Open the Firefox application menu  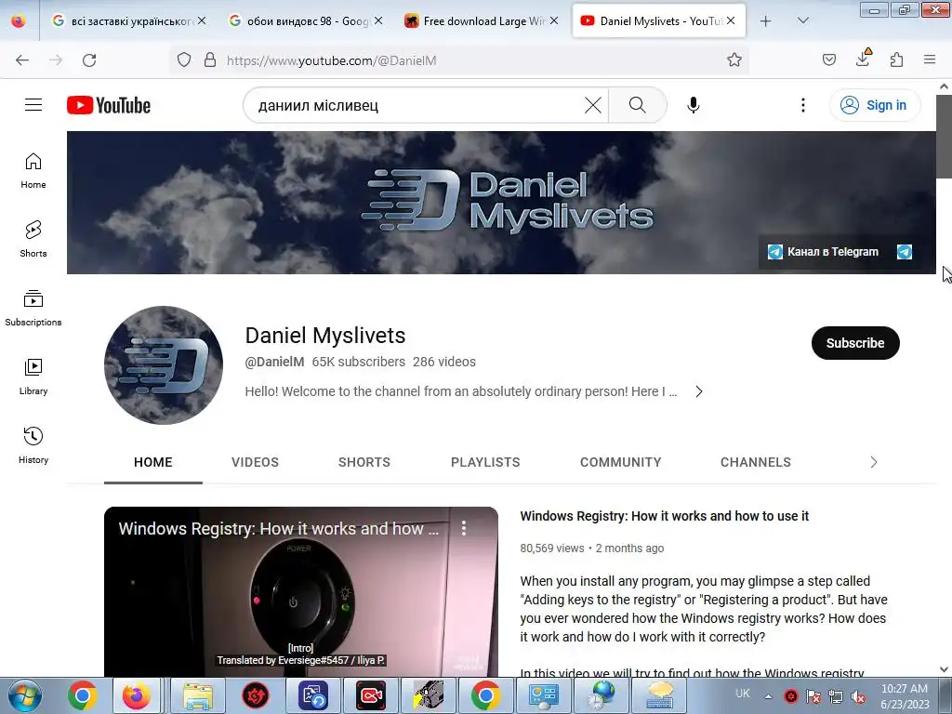pyautogui.click(x=930, y=60)
